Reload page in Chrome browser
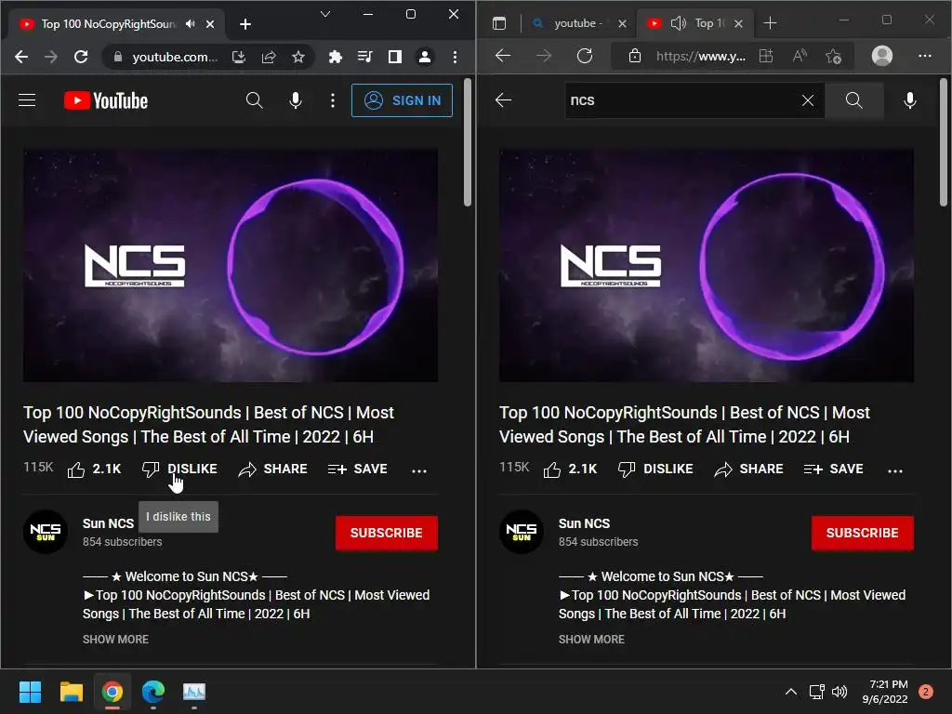The height and width of the screenshot is (714, 952). pos(81,57)
